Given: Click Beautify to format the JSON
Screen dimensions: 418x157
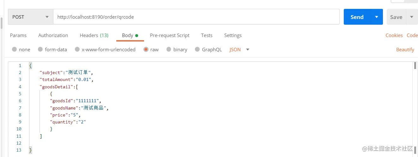Looking at the screenshot, I should [x=405, y=50].
